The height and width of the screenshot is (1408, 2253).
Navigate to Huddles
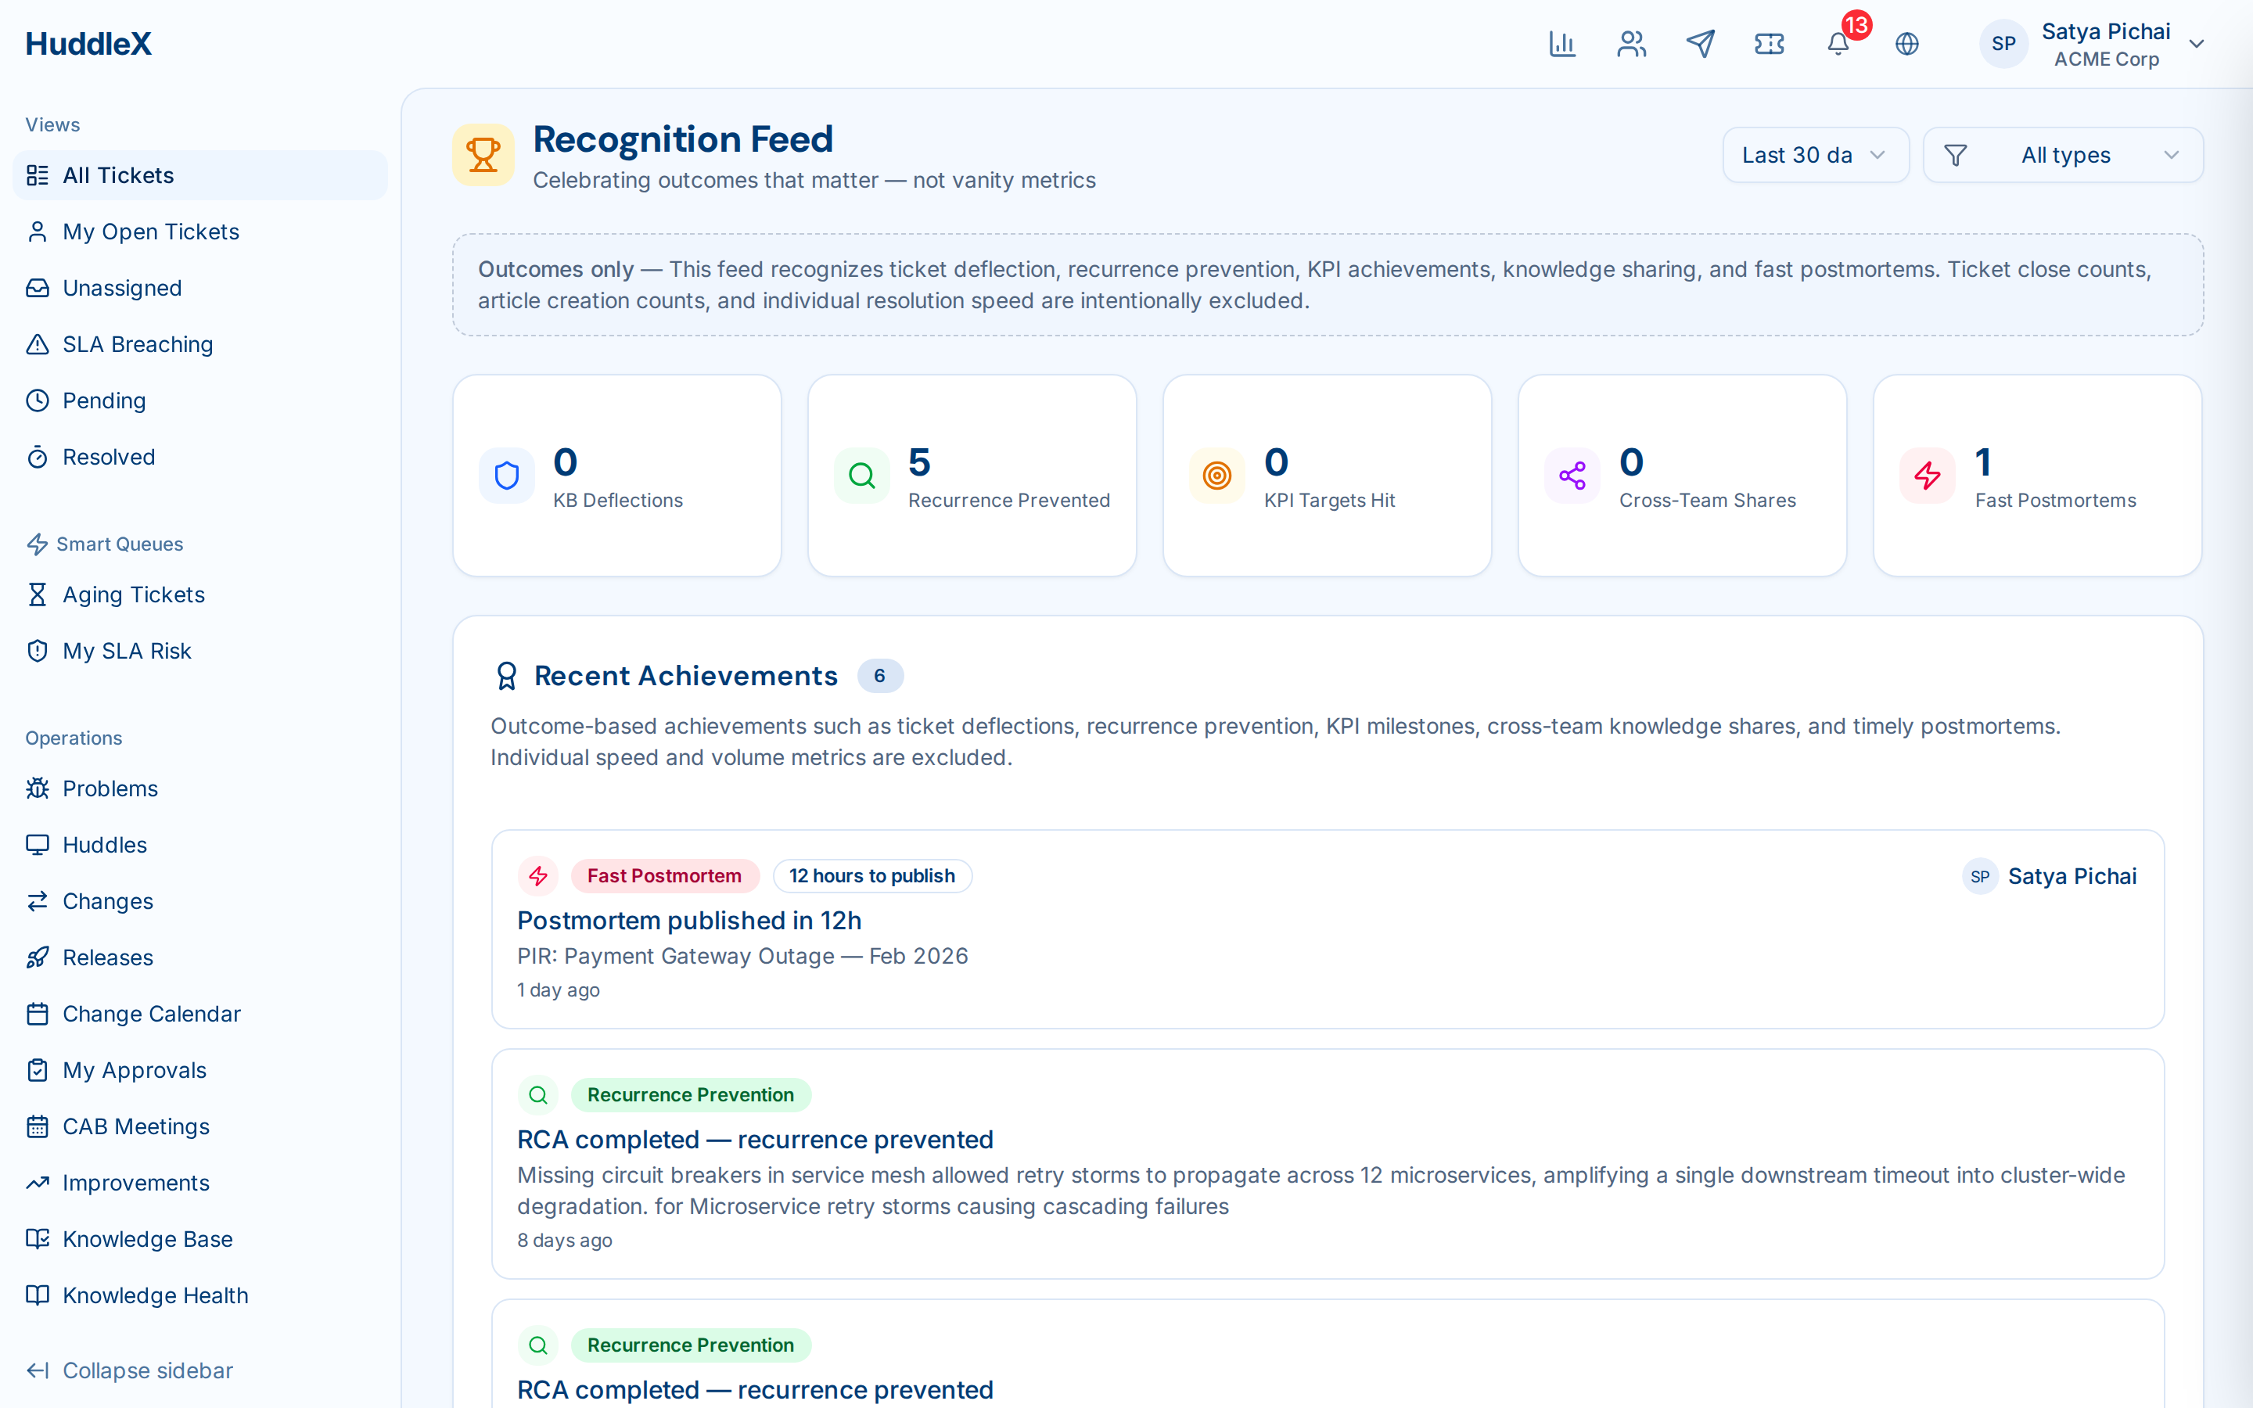tap(200, 845)
